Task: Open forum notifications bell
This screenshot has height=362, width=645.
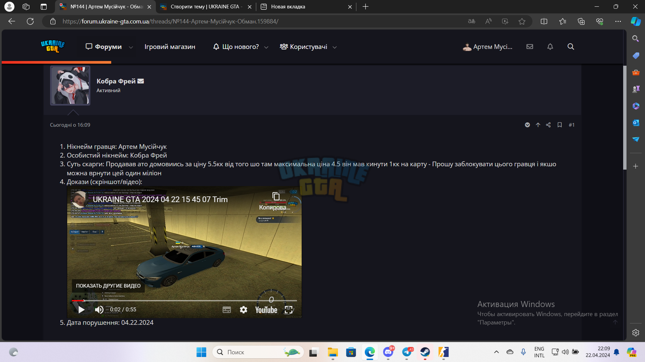Action: (550, 47)
